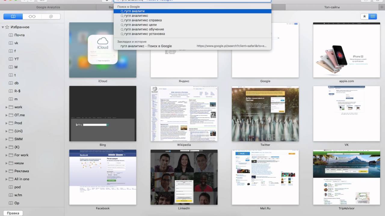Expand the {K} folder
Viewport: 385px width, 216px height.
click(7, 147)
